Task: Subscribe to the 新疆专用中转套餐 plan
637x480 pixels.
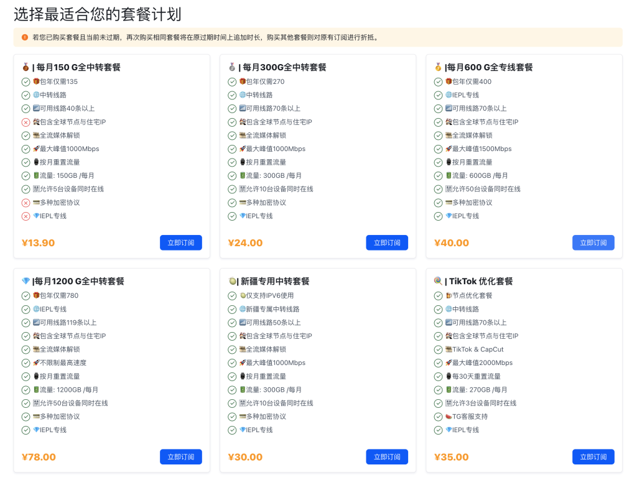Action: click(x=386, y=457)
